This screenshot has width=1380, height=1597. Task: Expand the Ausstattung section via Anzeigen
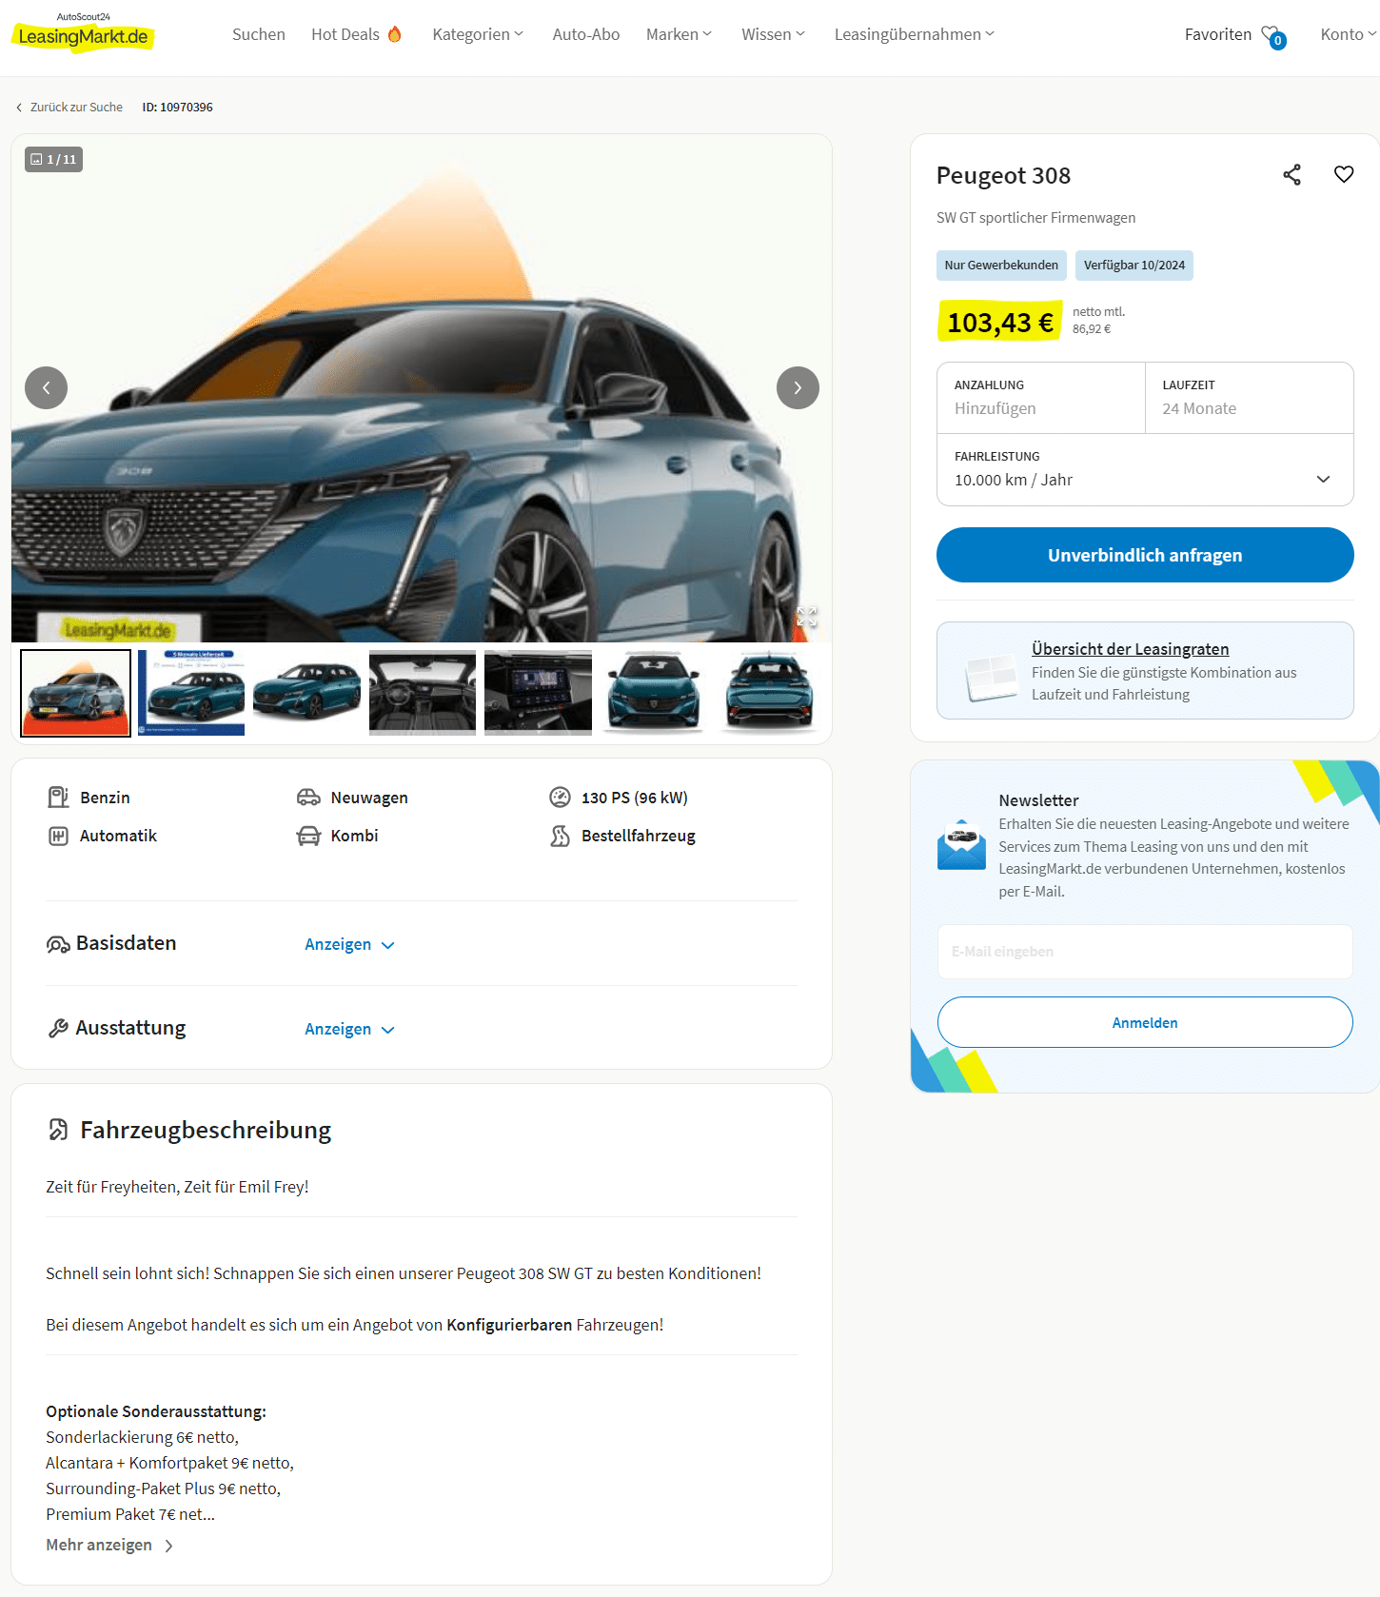coord(349,1029)
